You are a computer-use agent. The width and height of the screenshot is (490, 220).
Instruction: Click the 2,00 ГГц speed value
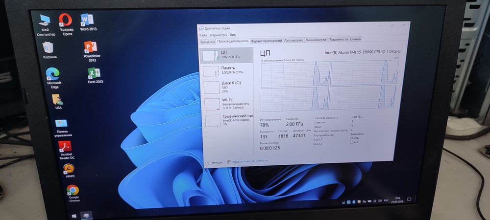(294, 124)
